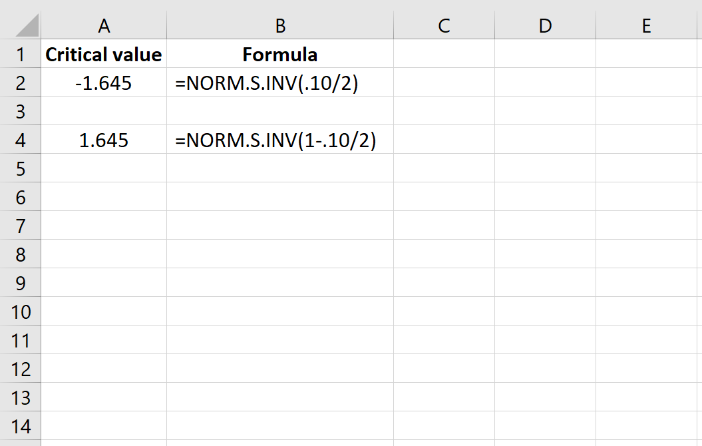Select cell with =NORM.S.INV(.10/2) formula

[280, 83]
